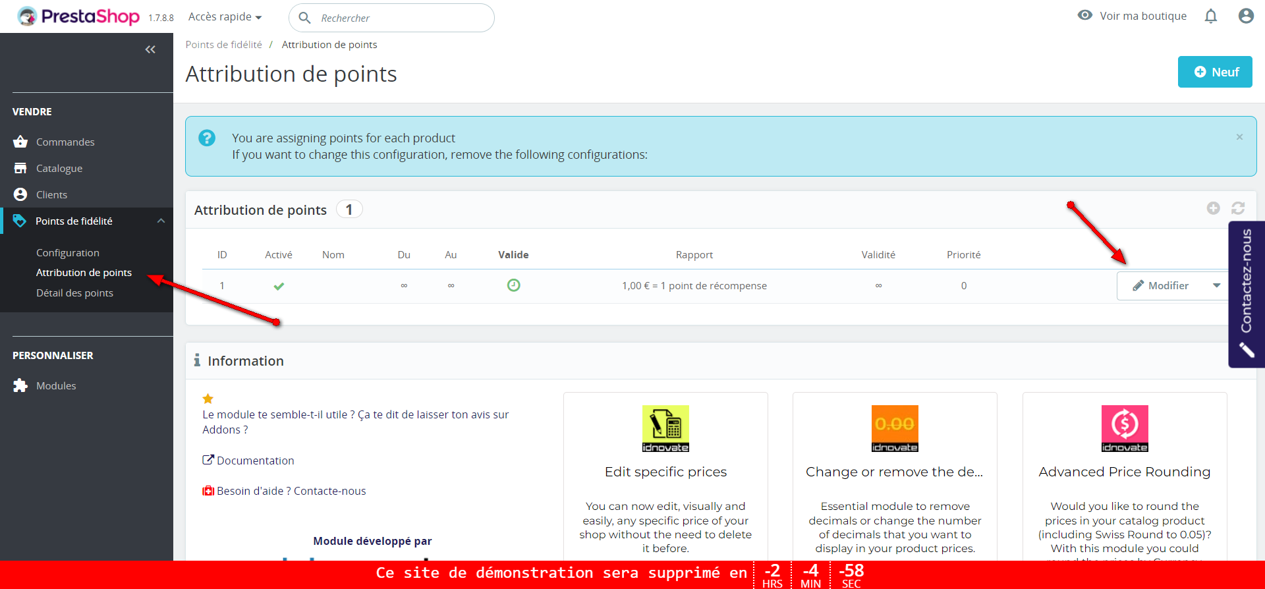The height and width of the screenshot is (589, 1265).
Task: Collapse the Points de fidélité submenu chevron
Action: [x=161, y=221]
